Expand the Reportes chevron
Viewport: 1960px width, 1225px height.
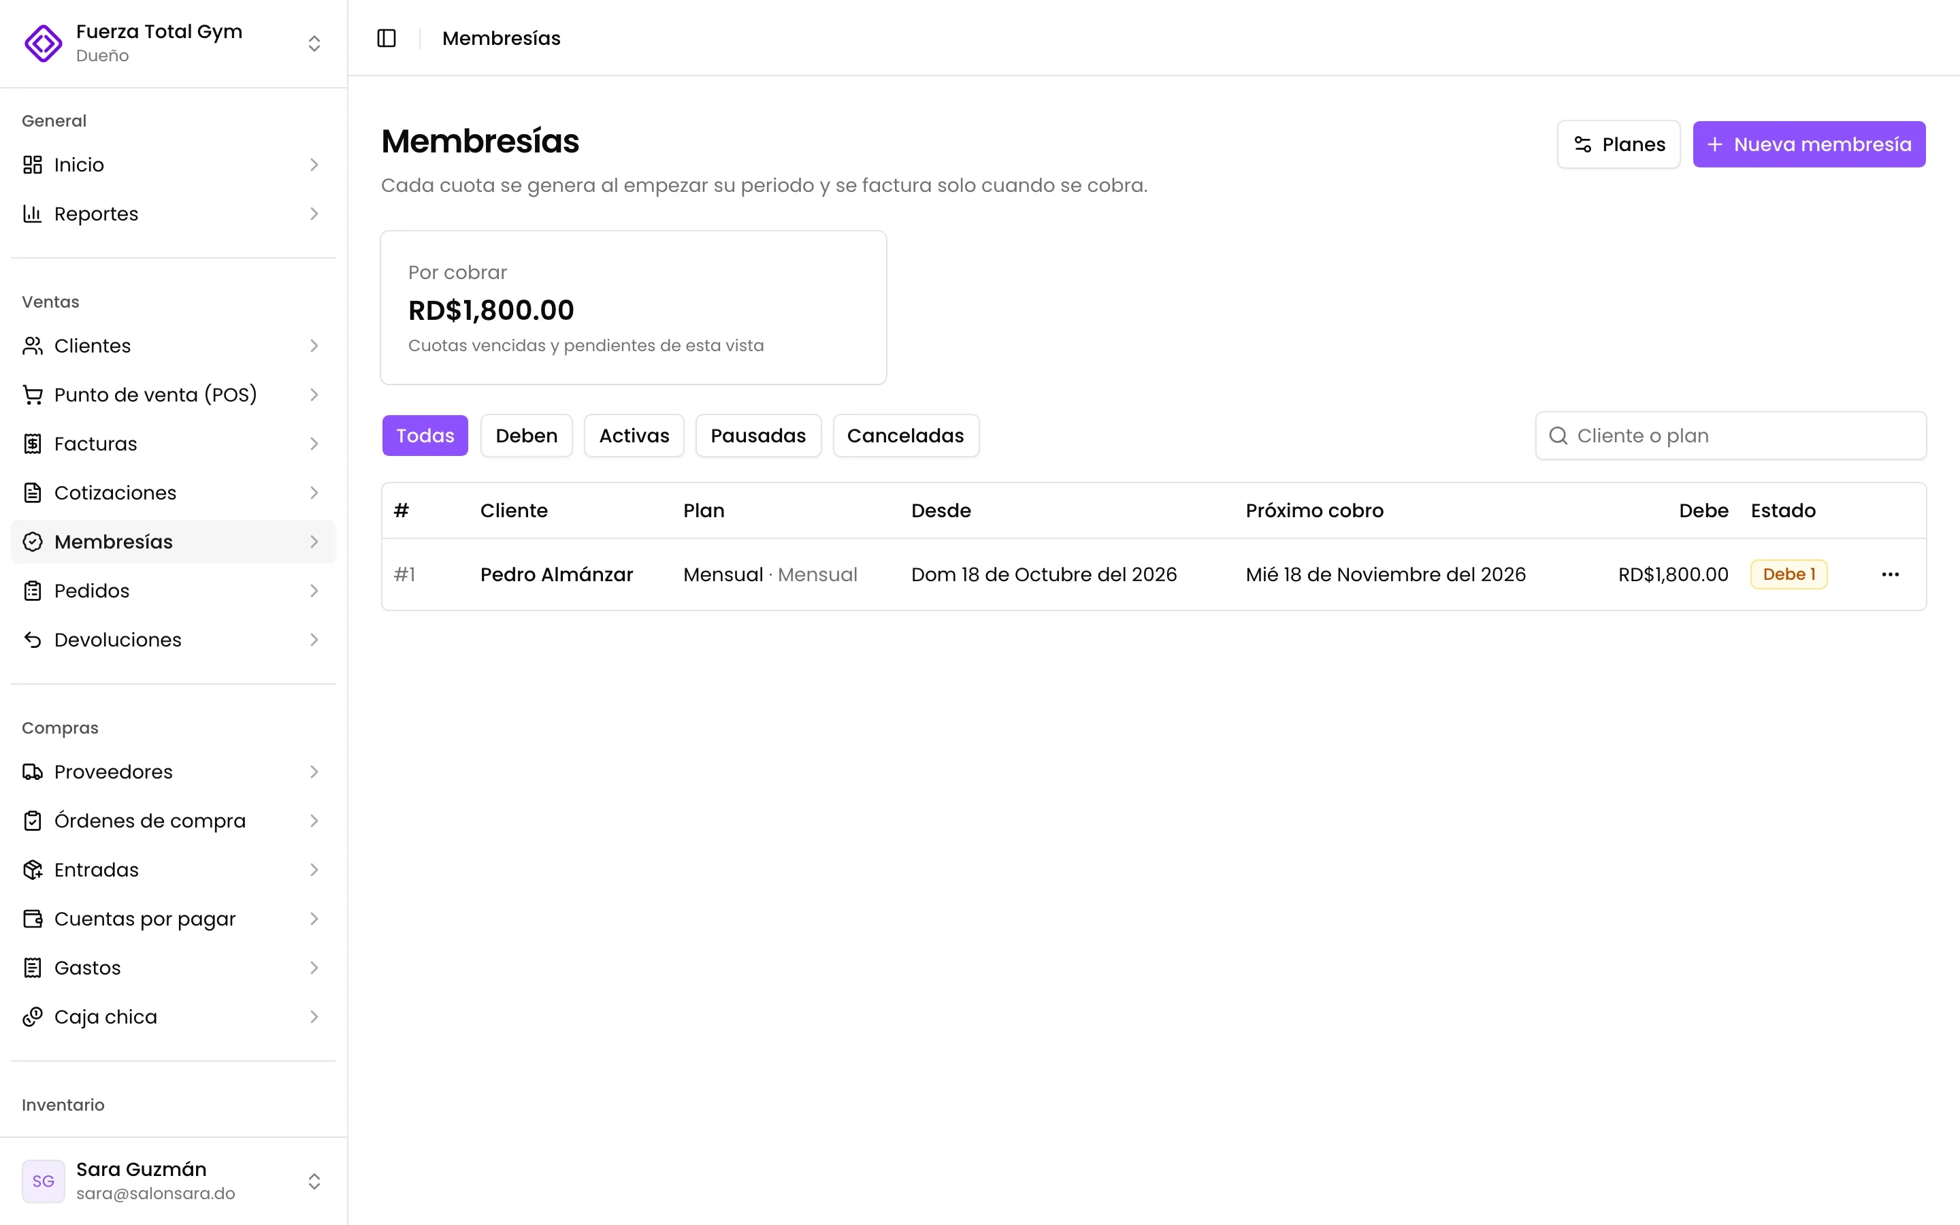(x=314, y=214)
